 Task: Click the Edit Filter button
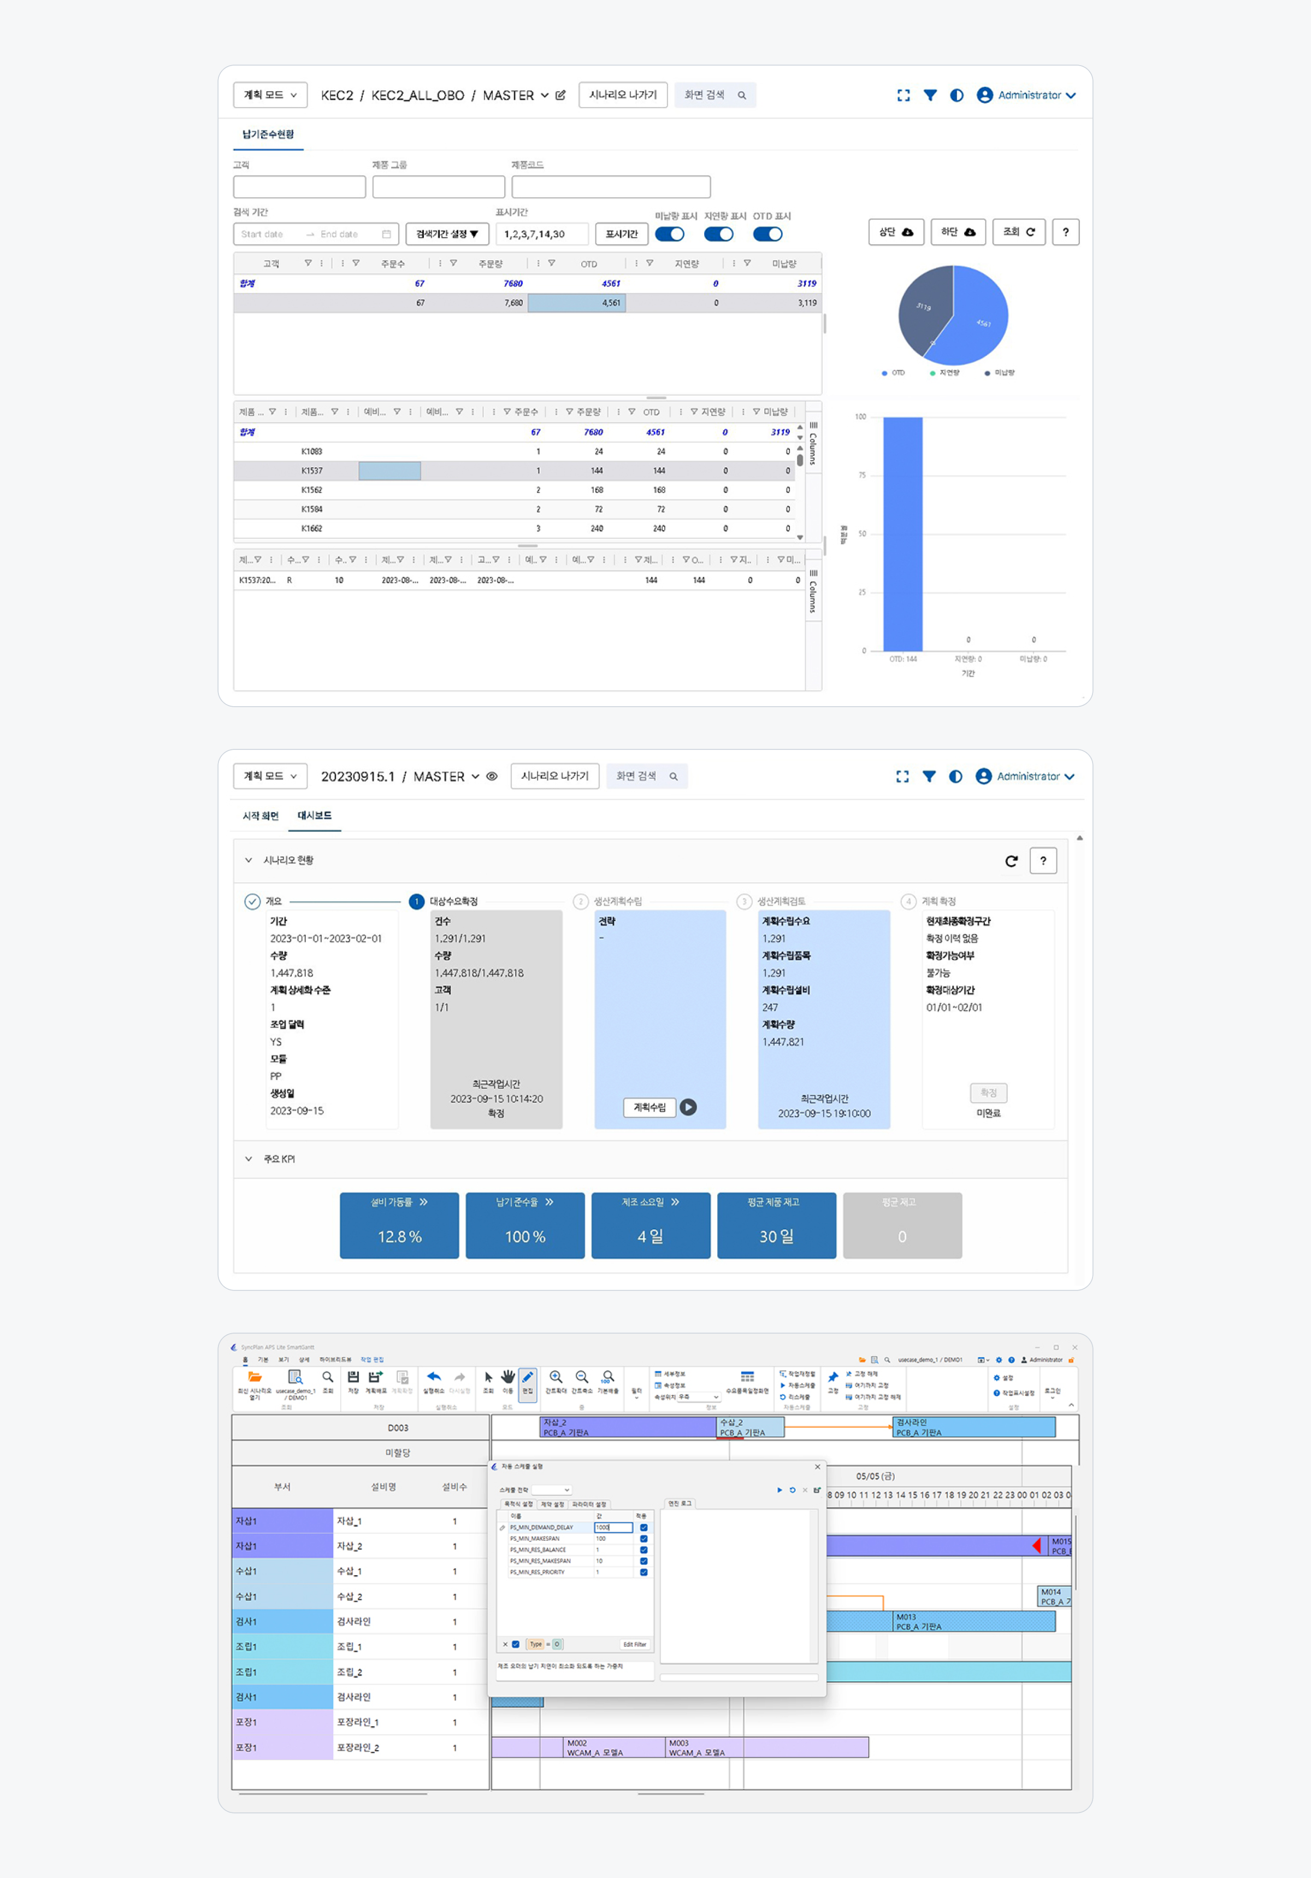[x=634, y=1644]
